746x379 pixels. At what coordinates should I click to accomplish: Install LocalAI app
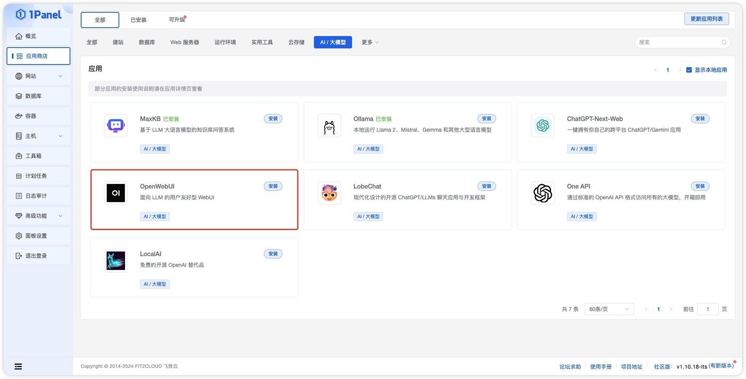(x=273, y=254)
